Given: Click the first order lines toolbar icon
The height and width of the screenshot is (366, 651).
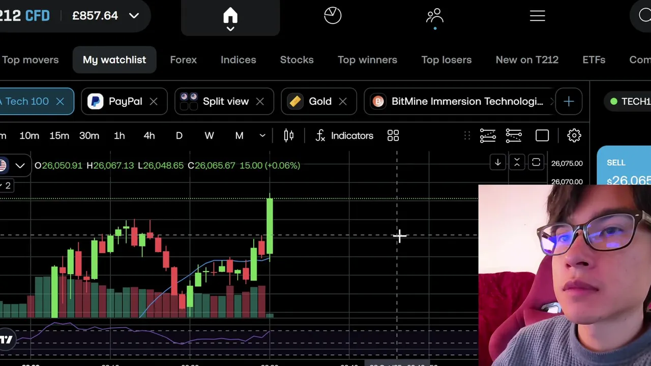Looking at the screenshot, I should click(487, 136).
